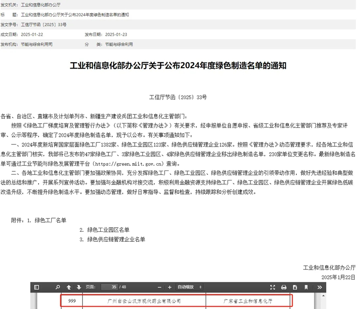
Task: Go to previous PDF page arrow
Action: pos(69,287)
